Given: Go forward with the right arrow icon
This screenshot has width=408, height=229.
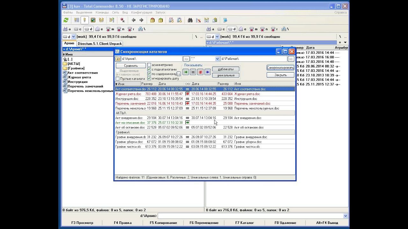Looking at the screenshot, I should 142,20.
